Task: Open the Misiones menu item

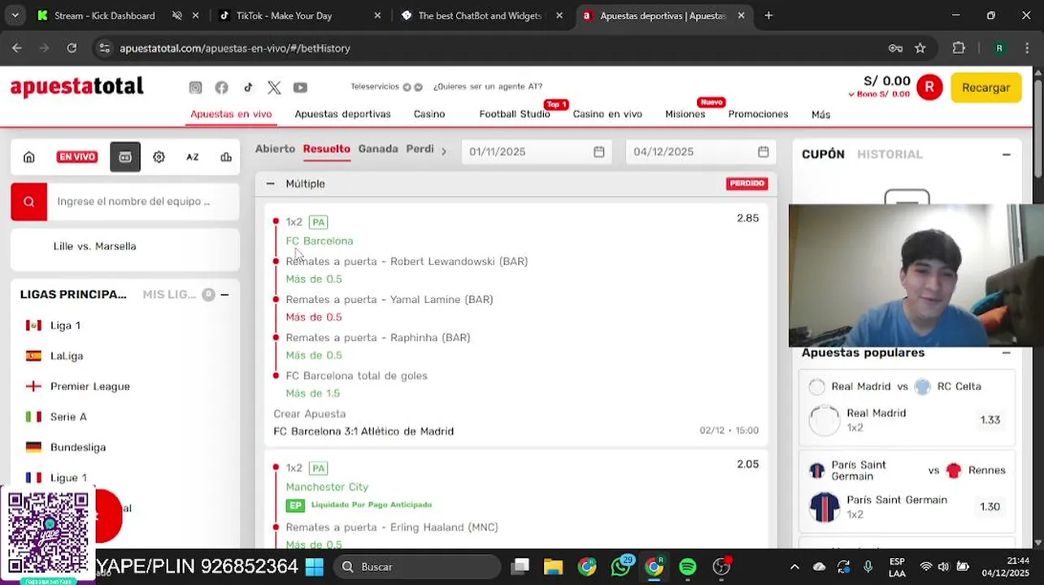Action: point(685,115)
